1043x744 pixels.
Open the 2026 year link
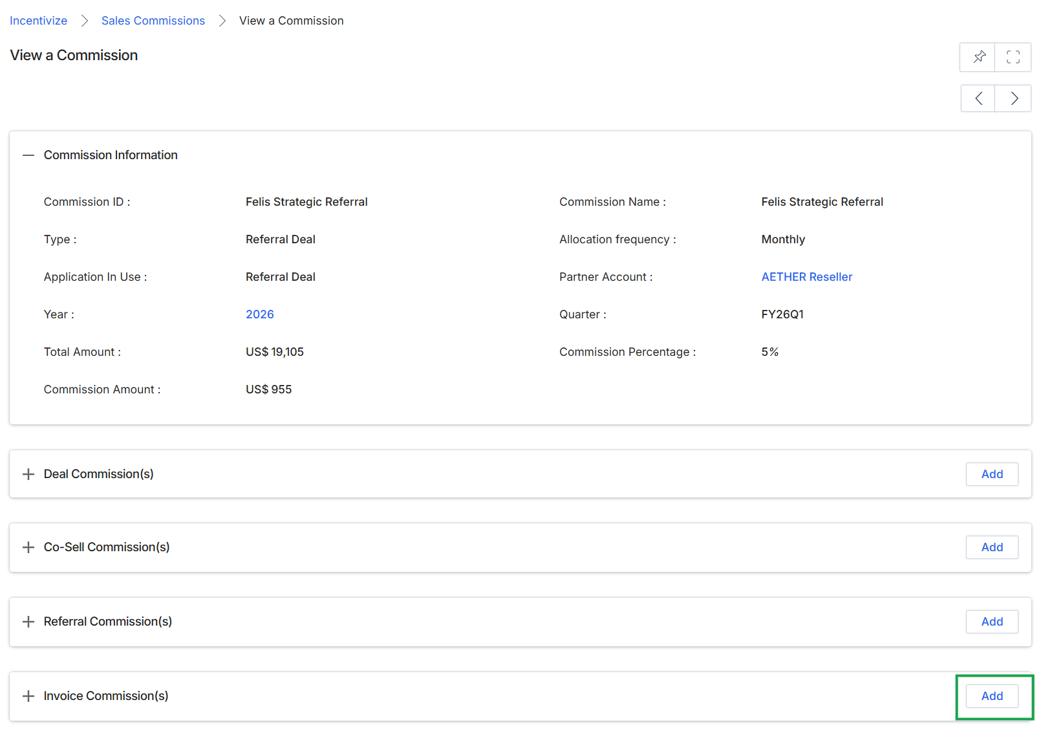260,314
